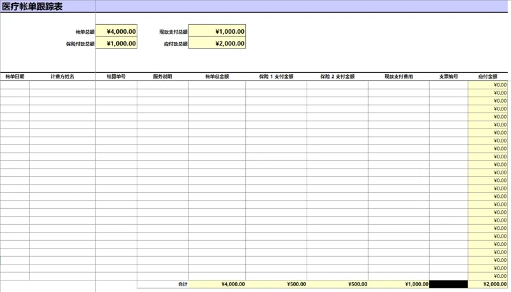Click the 服务说明 column header
The width and height of the screenshot is (511, 292).
pos(162,76)
